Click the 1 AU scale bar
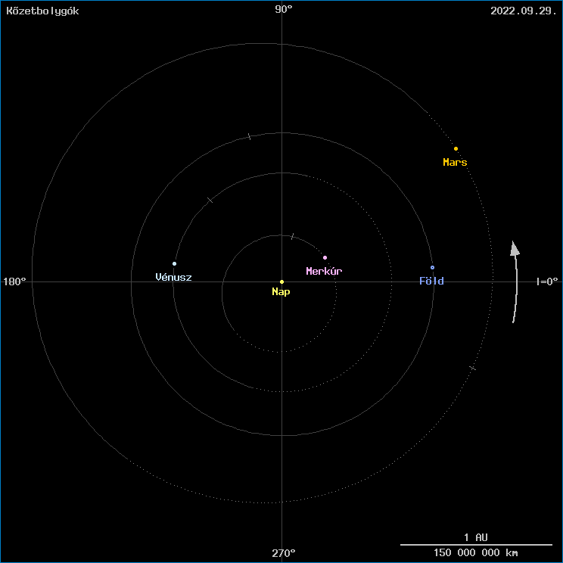The image size is (563, 563). pos(476,543)
